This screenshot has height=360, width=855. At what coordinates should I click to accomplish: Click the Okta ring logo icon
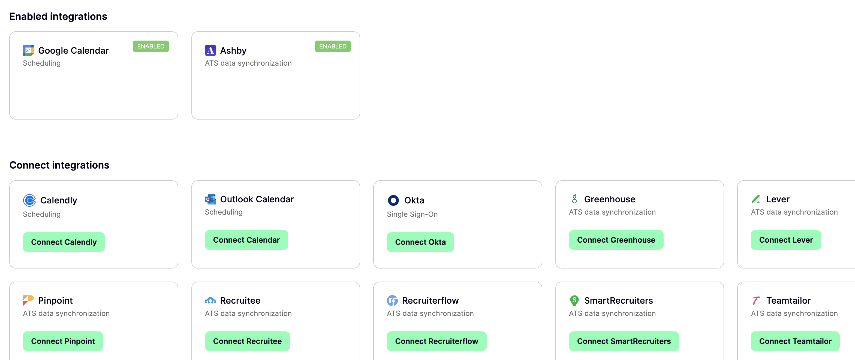(x=393, y=200)
